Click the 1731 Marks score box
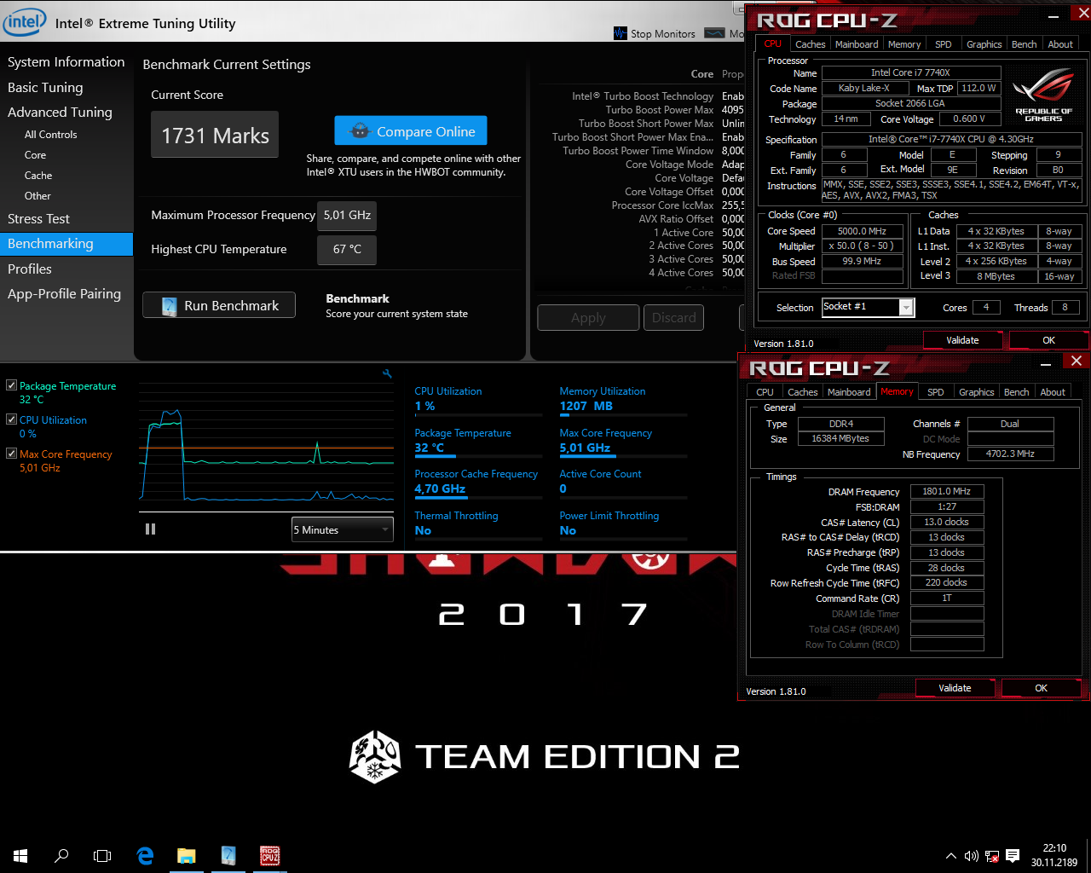 click(x=215, y=135)
